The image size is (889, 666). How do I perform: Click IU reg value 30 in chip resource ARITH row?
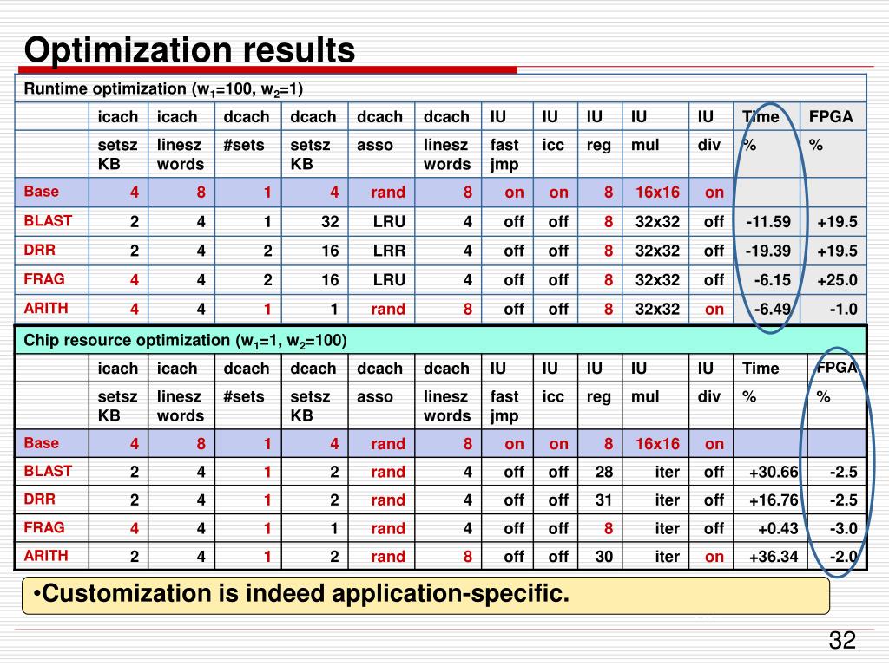coord(604,557)
